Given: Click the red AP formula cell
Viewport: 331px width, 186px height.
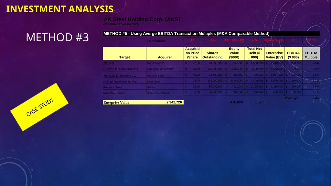Looking at the screenshot, I should [x=192, y=40].
